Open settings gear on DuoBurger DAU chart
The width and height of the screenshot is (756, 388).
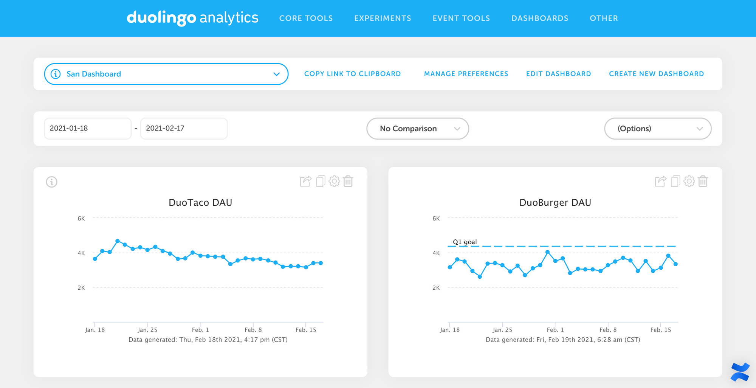click(x=689, y=182)
